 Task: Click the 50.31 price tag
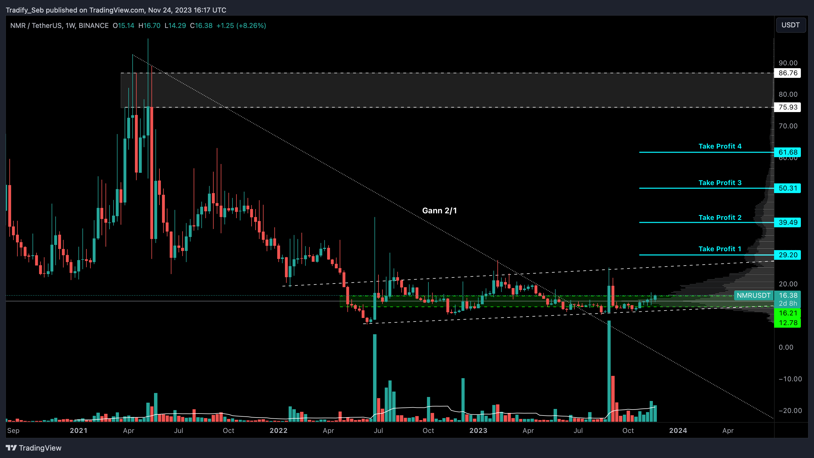coord(787,188)
